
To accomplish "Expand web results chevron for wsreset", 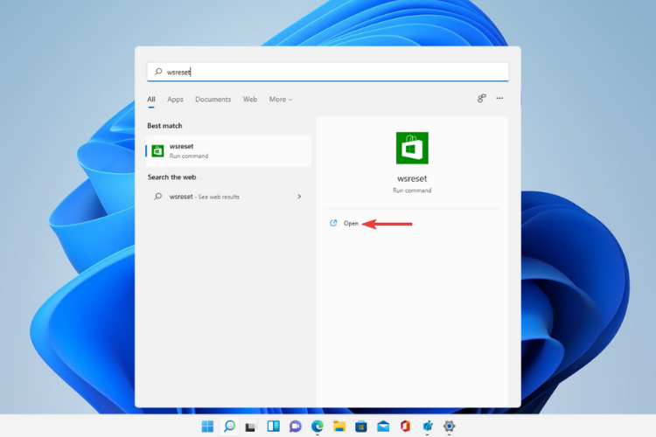I will click(x=299, y=197).
